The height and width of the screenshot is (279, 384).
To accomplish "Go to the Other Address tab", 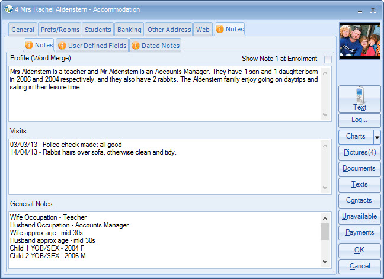I will pyautogui.click(x=169, y=29).
